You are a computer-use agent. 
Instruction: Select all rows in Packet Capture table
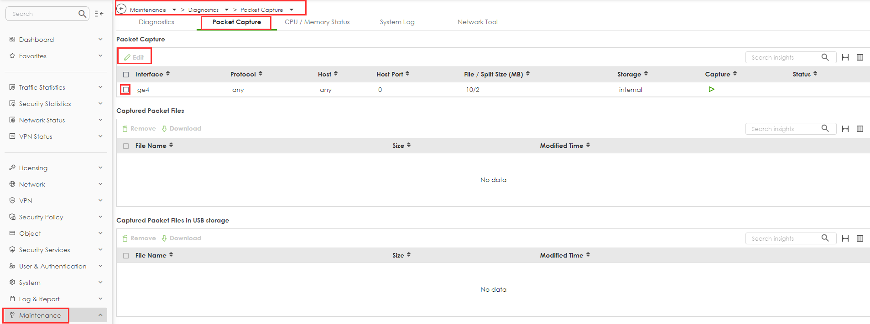pyautogui.click(x=126, y=75)
